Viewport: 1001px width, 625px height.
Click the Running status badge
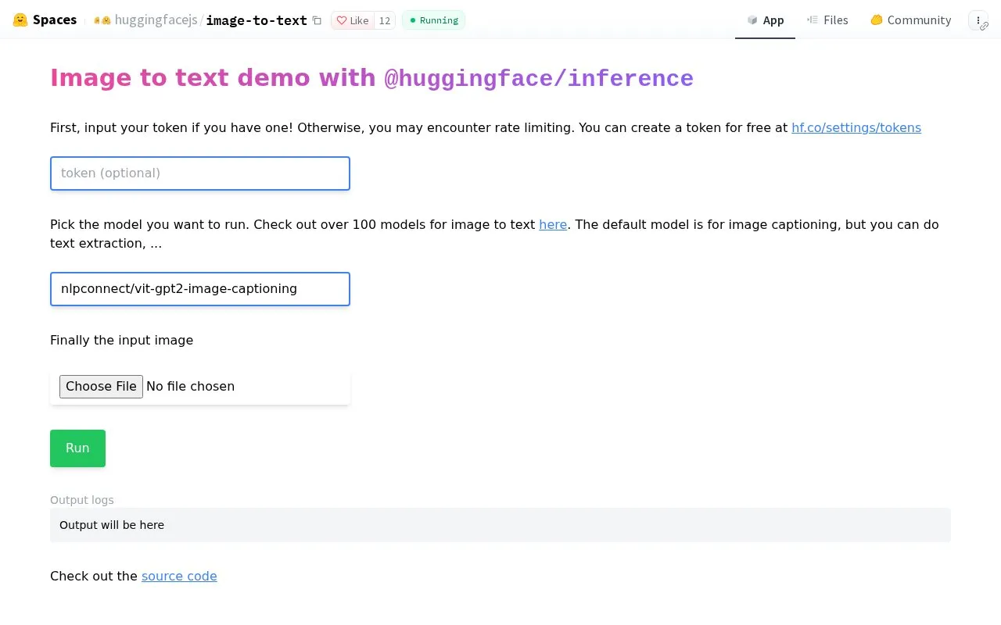(x=433, y=20)
